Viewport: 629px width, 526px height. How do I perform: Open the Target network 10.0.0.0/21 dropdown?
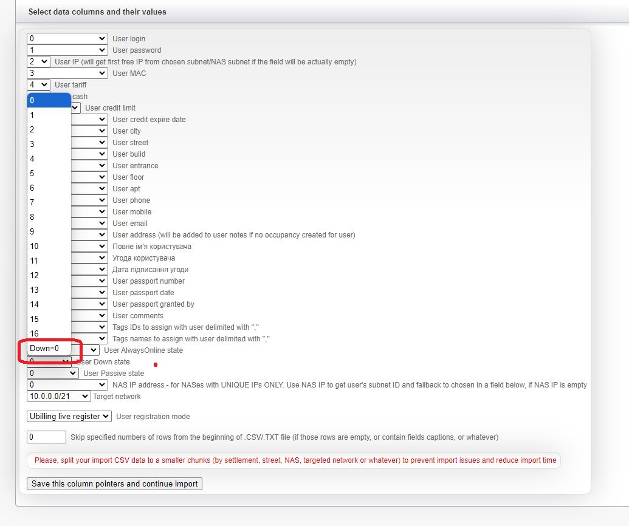58,397
